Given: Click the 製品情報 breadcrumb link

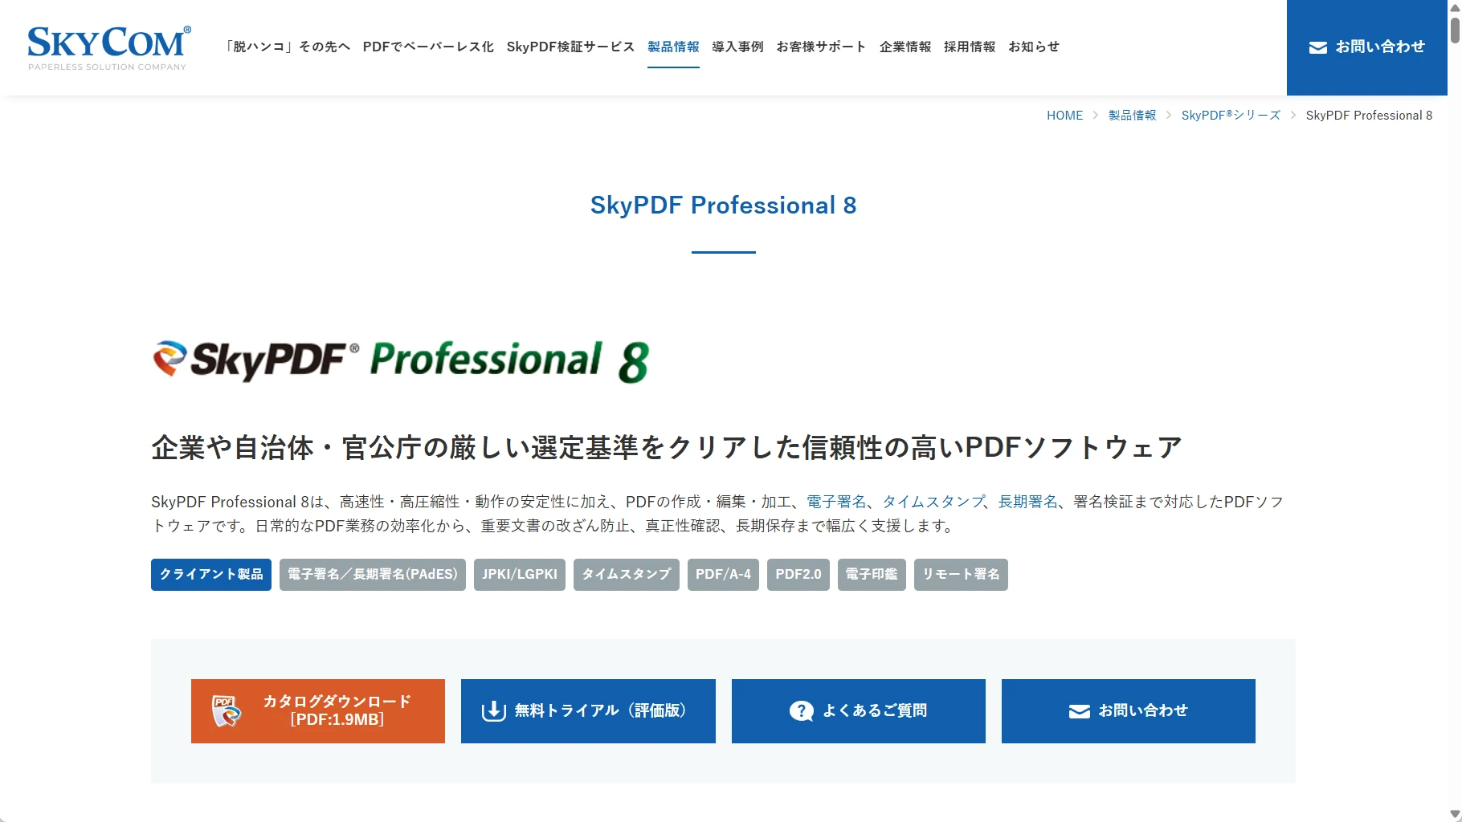Looking at the screenshot, I should (x=1132, y=116).
